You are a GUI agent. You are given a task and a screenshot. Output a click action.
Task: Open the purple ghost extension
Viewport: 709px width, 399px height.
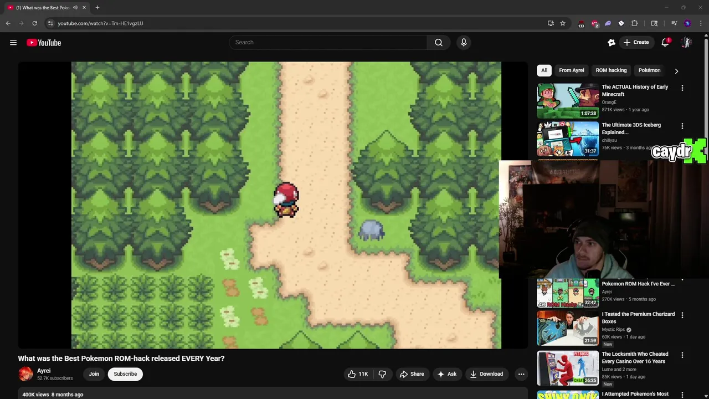(608, 23)
